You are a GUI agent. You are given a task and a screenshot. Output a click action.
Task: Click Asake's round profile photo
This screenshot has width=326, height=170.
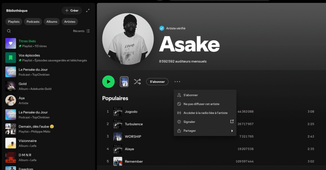tap(128, 39)
